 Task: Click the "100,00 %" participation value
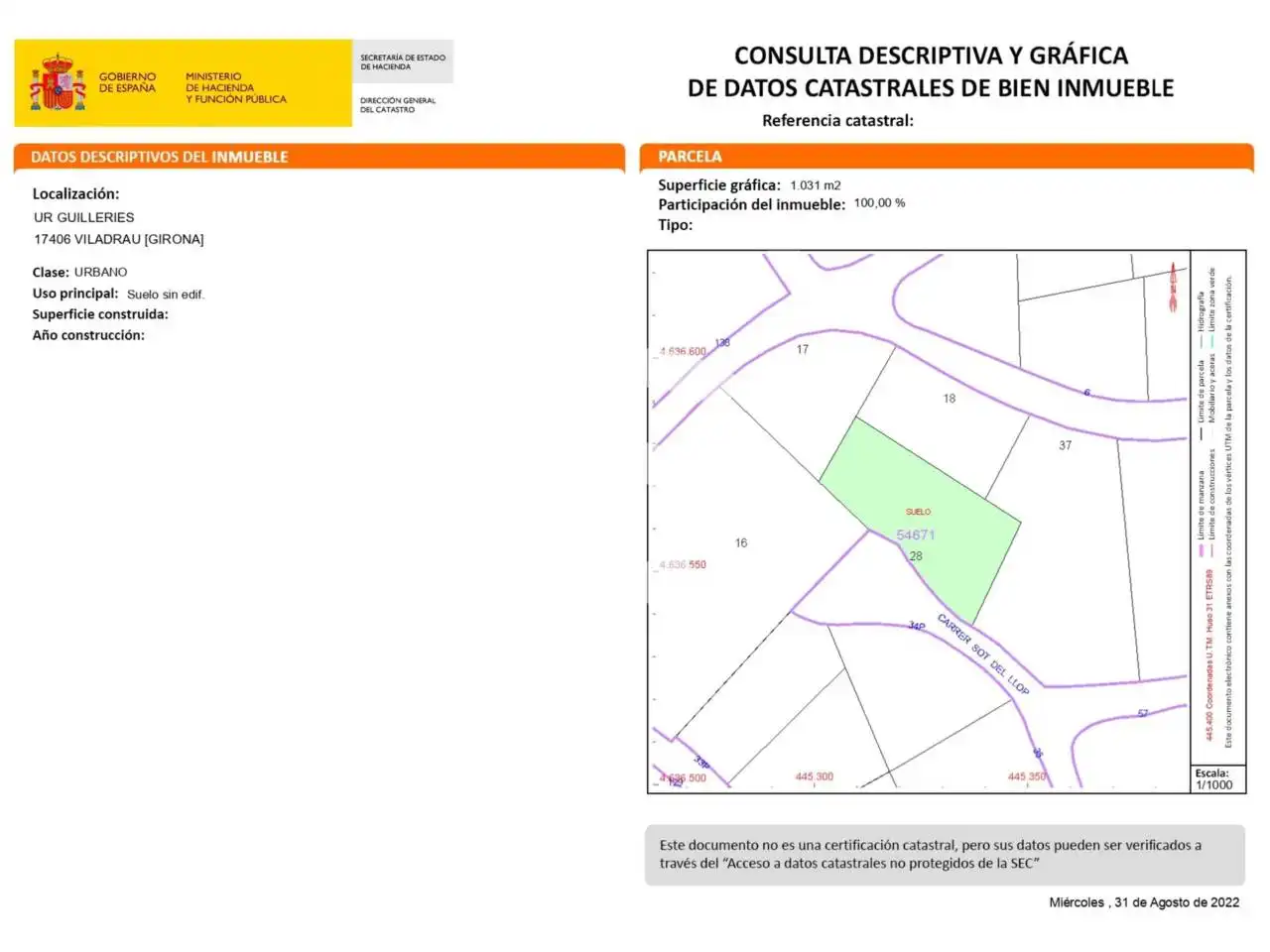click(880, 203)
